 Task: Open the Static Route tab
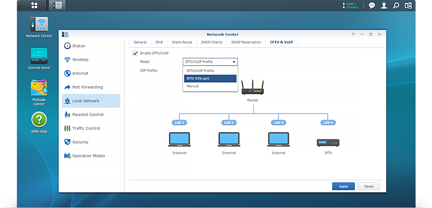point(182,42)
